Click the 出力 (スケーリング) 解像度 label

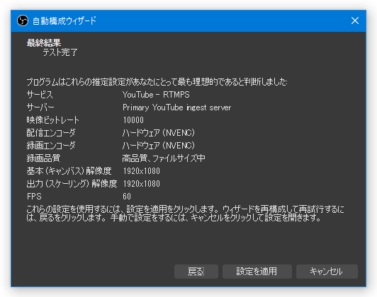click(72, 184)
